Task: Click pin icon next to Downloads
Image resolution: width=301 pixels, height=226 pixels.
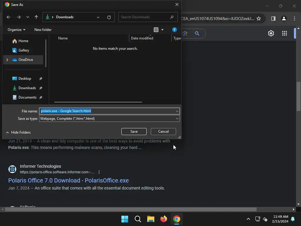Action: click(41, 88)
